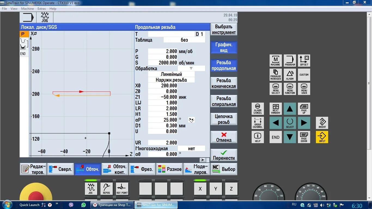The height and width of the screenshot is (209, 372).
Task: Click the ALARM CANCEL key
Action: [x=258, y=109]
